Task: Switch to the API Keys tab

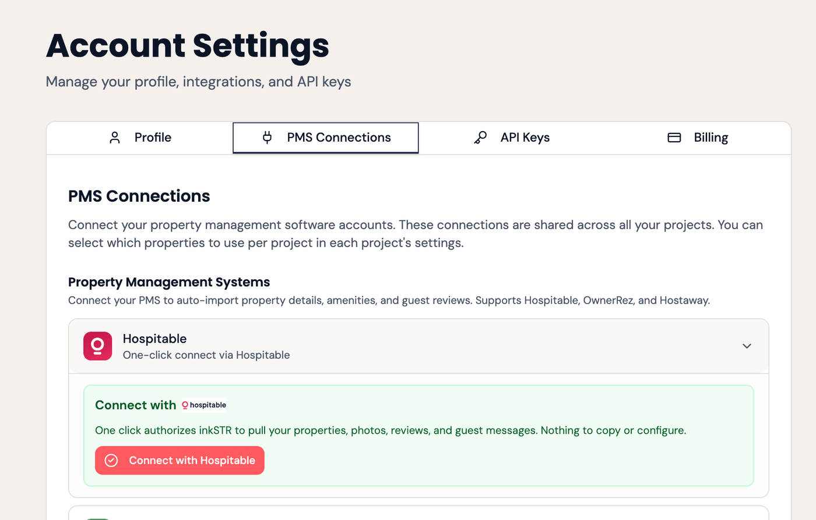Action: (512, 138)
